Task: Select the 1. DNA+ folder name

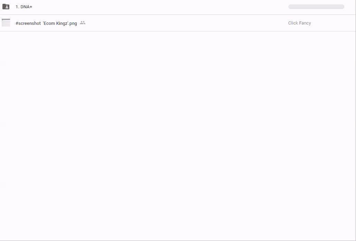Action: click(x=24, y=7)
